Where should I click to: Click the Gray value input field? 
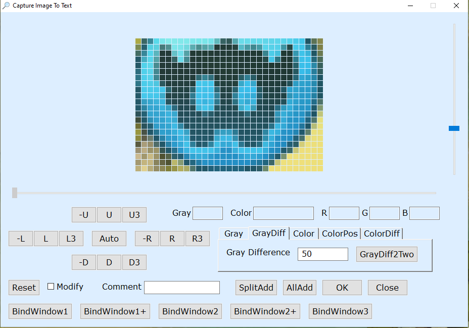pos(208,213)
